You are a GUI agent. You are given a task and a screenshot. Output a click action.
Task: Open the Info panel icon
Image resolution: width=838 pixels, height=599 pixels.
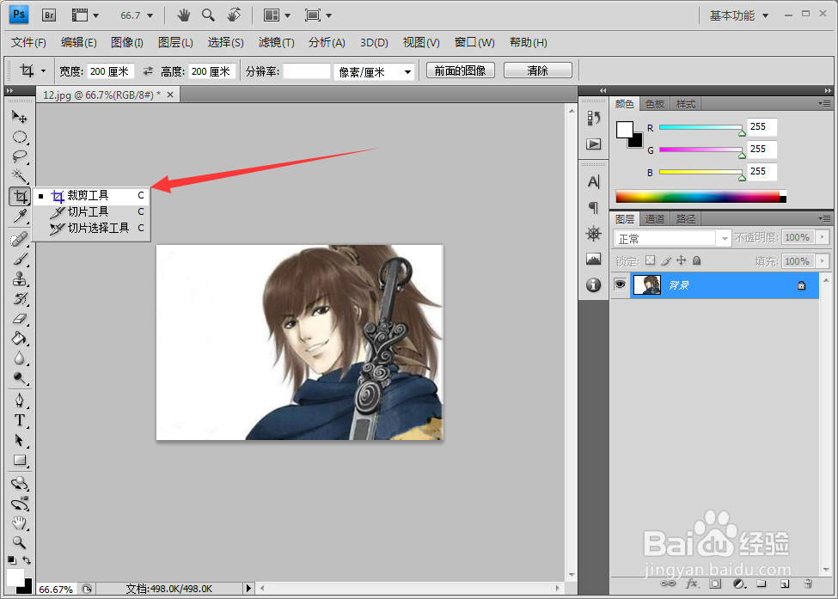[x=593, y=284]
